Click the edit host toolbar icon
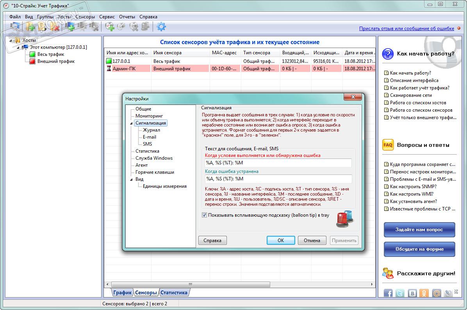The height and width of the screenshot is (310, 467). pos(82,27)
